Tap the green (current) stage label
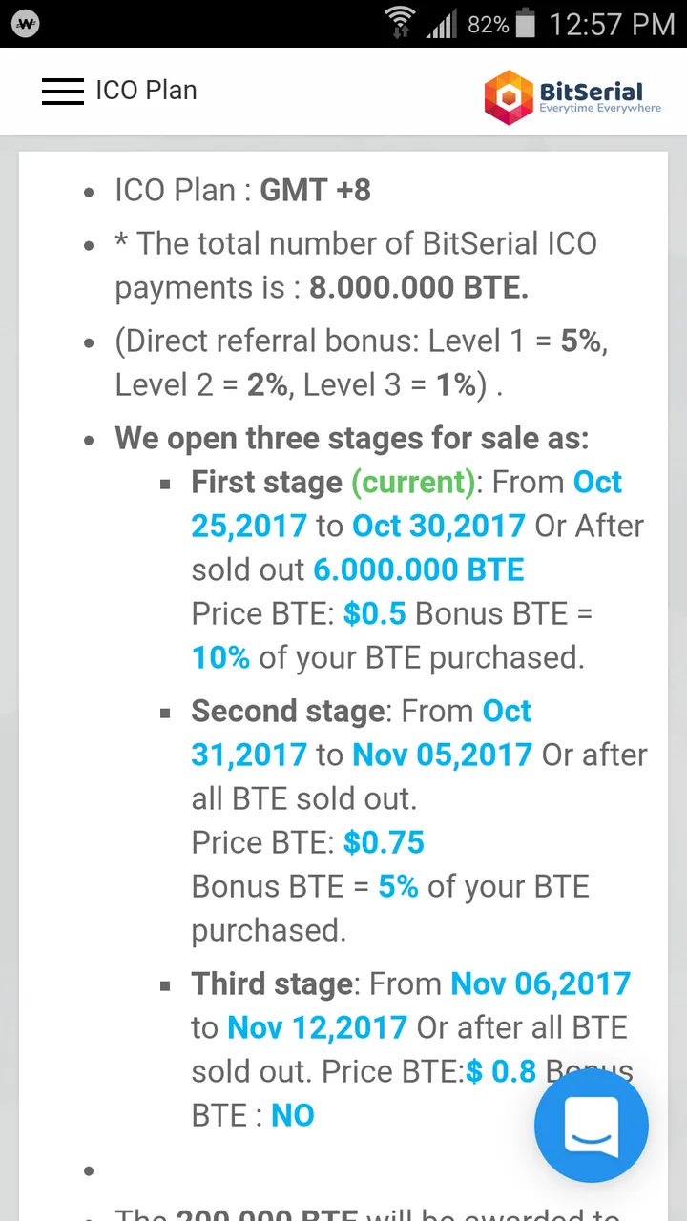 413,483
